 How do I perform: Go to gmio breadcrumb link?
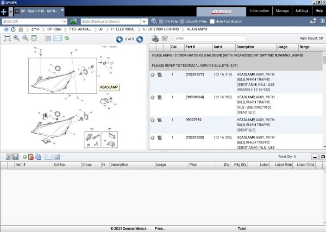35,29
